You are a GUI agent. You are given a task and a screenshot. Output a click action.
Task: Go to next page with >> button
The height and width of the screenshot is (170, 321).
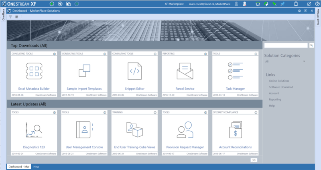[x=254, y=160]
